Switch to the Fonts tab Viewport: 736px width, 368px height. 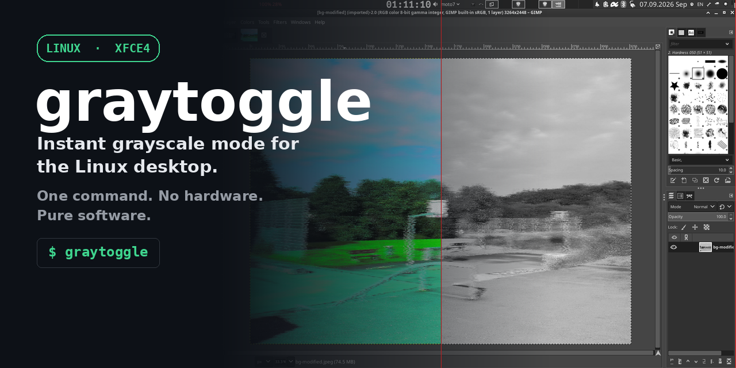pyautogui.click(x=691, y=32)
